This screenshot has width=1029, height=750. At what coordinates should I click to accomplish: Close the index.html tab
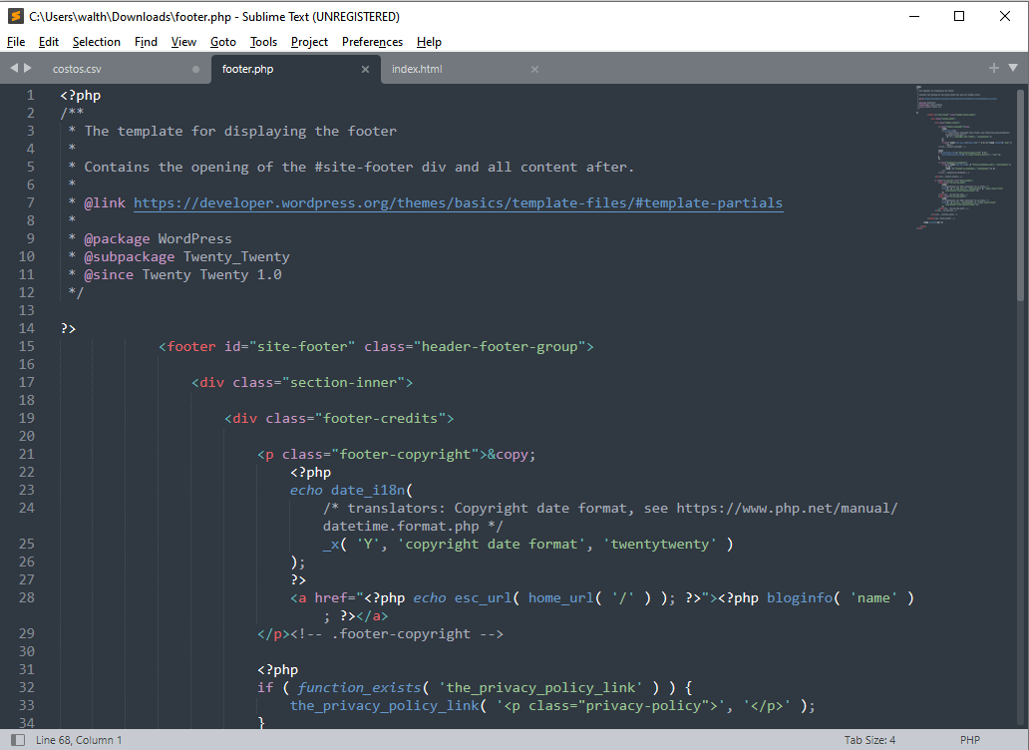click(534, 69)
